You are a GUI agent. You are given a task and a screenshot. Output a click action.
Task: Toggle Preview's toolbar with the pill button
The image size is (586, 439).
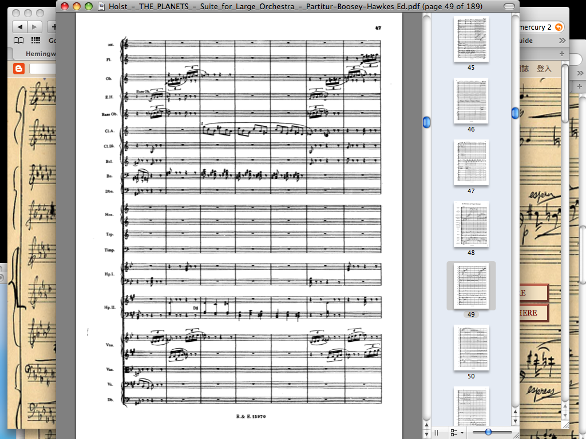point(509,6)
